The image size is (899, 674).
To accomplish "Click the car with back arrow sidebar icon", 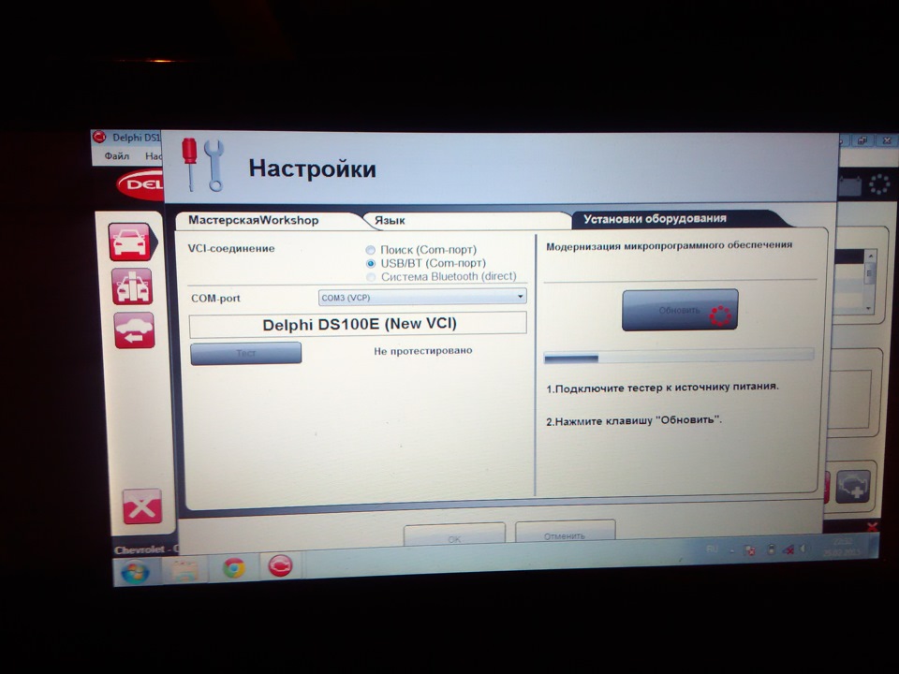I will pyautogui.click(x=134, y=330).
